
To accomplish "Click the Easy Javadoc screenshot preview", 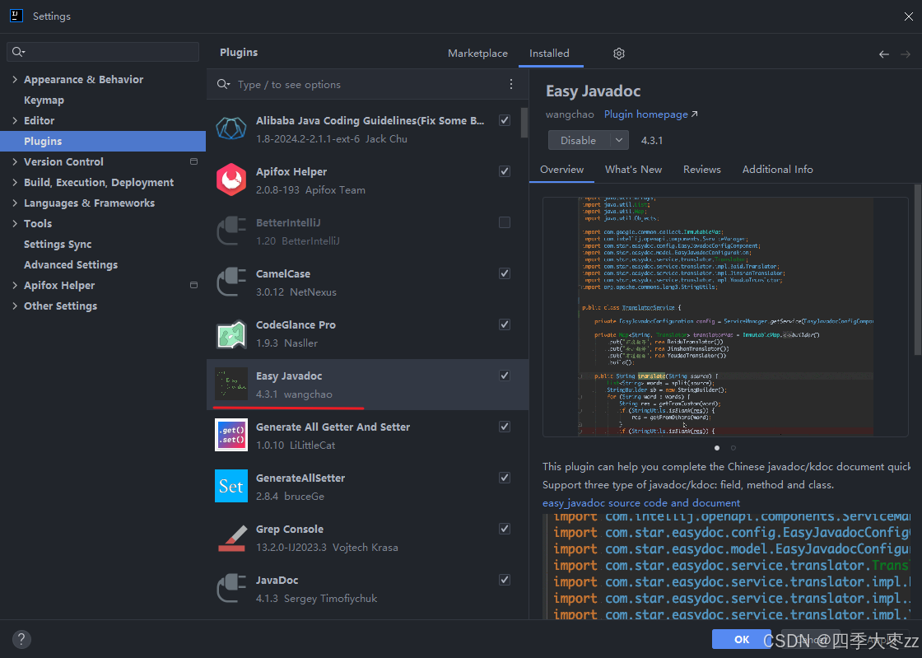I will click(725, 317).
